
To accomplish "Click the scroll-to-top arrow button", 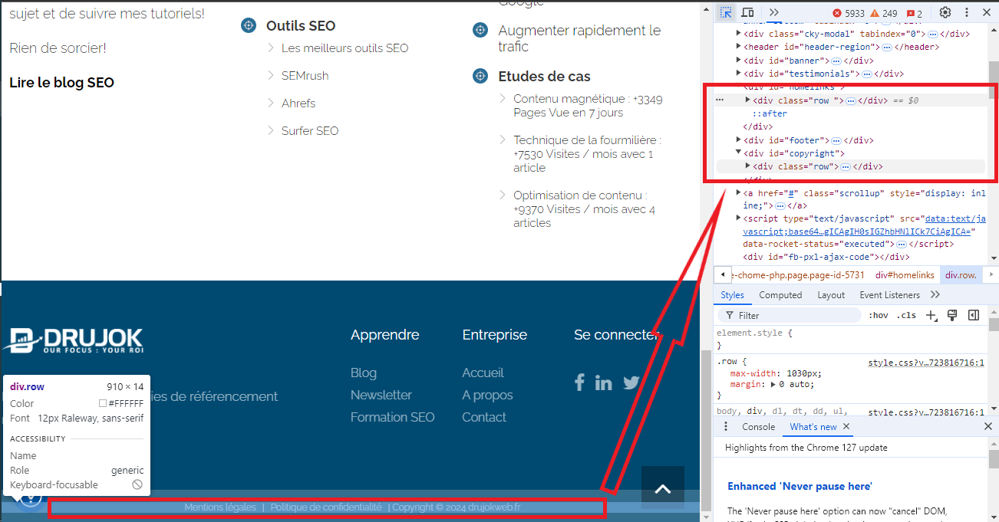I will tap(663, 488).
